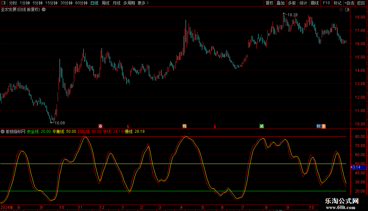This screenshot has height=211, width=368.
Task: Click the 20.00 indicator axis label
Action: click(x=360, y=191)
